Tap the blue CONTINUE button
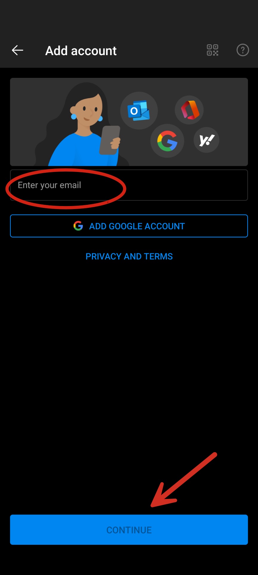 (129, 530)
